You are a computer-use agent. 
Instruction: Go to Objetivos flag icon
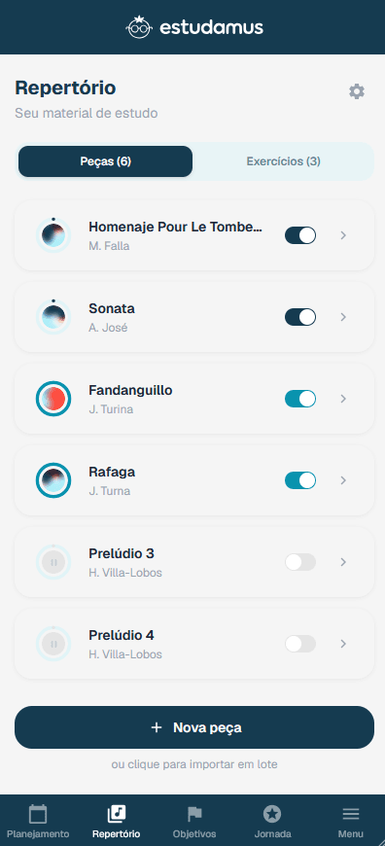click(x=194, y=814)
